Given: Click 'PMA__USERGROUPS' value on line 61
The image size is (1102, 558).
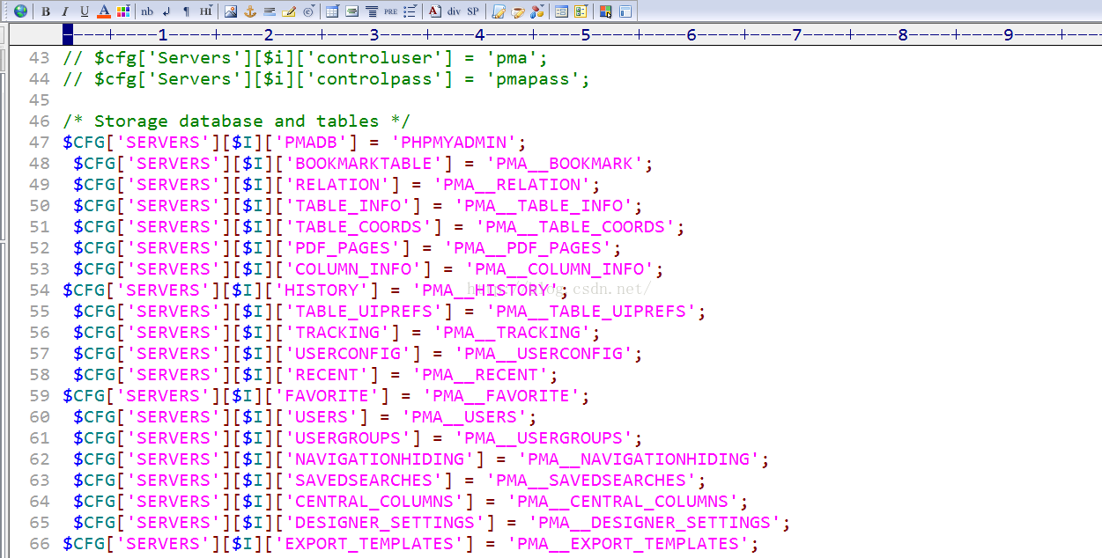Looking at the screenshot, I should click(x=544, y=438).
